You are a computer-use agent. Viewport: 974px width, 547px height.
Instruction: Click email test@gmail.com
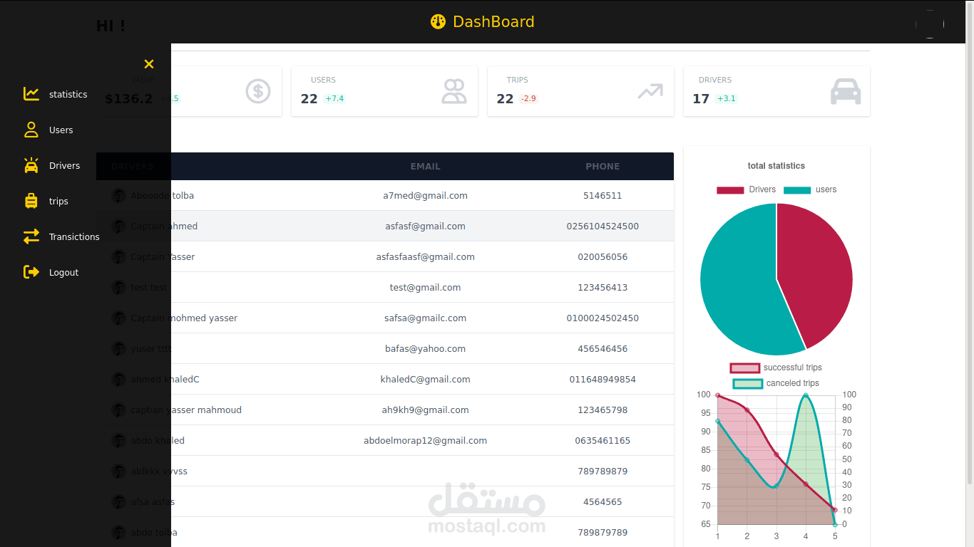pyautogui.click(x=426, y=288)
